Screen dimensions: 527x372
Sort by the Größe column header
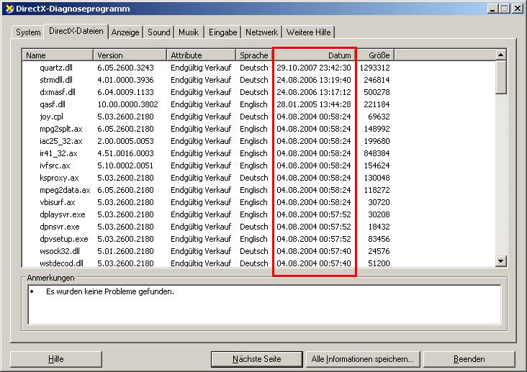[x=375, y=55]
